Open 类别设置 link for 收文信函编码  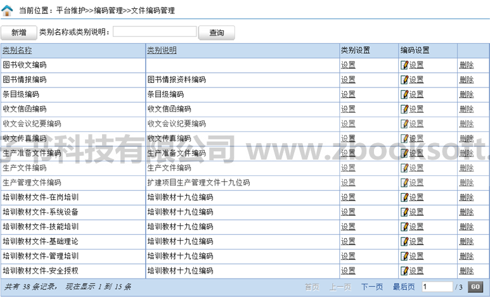348,109
